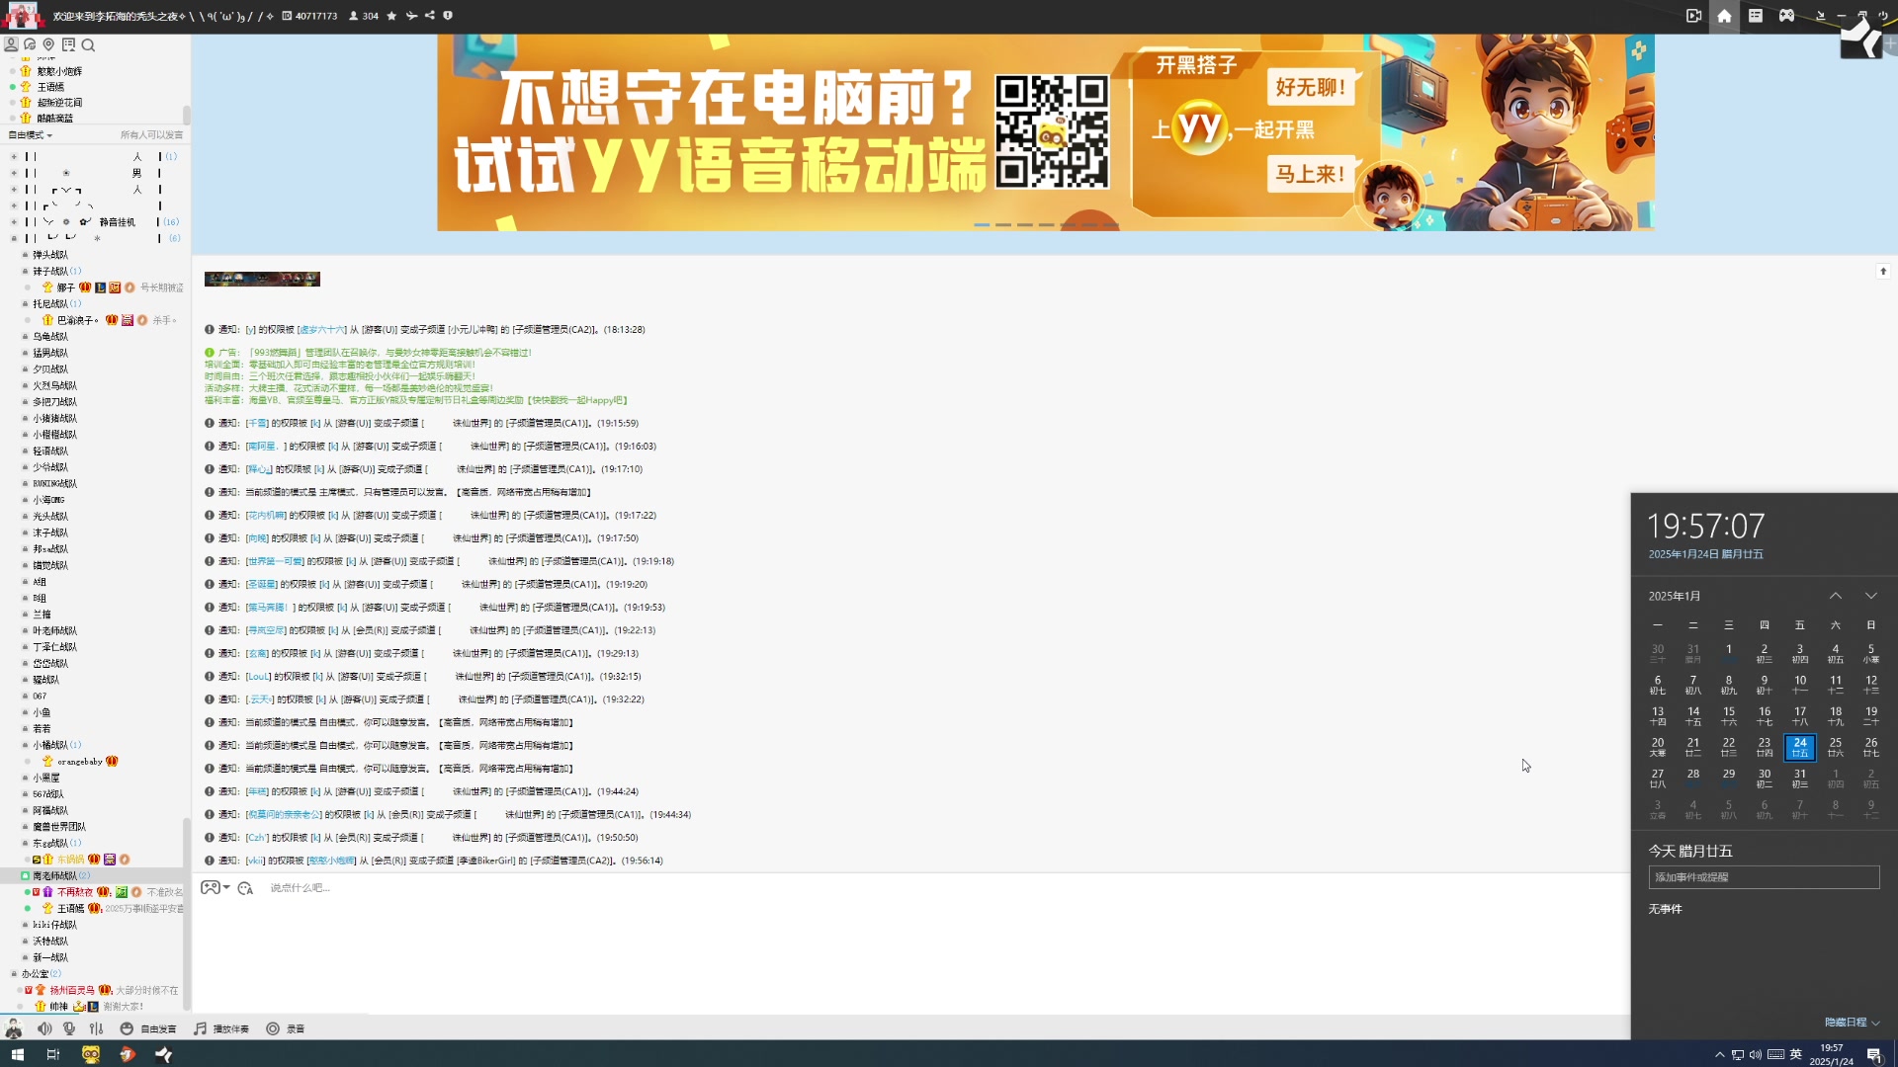Click the 自由发言 speaking mode button
The width and height of the screenshot is (1898, 1067).
coord(148,1028)
